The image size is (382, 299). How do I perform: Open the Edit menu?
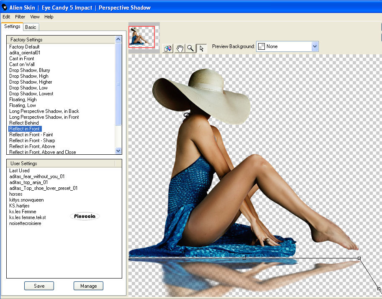pyautogui.click(x=6, y=17)
